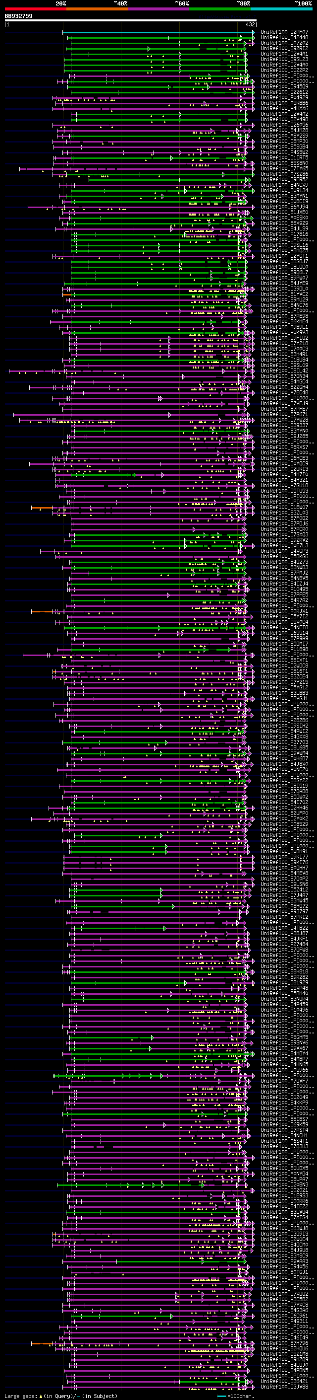Select the query name BB932759
Image resolution: width=317 pixels, height=1400 pixels.
pyautogui.click(x=18, y=16)
